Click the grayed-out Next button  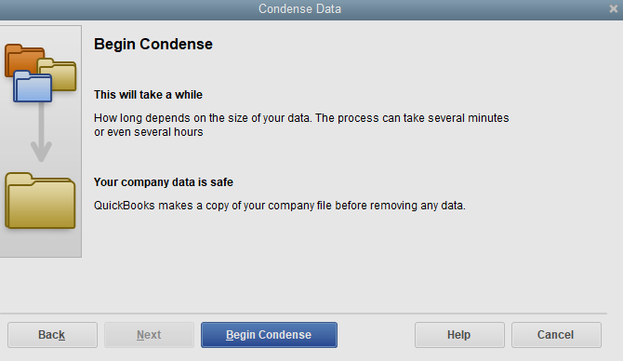point(149,335)
